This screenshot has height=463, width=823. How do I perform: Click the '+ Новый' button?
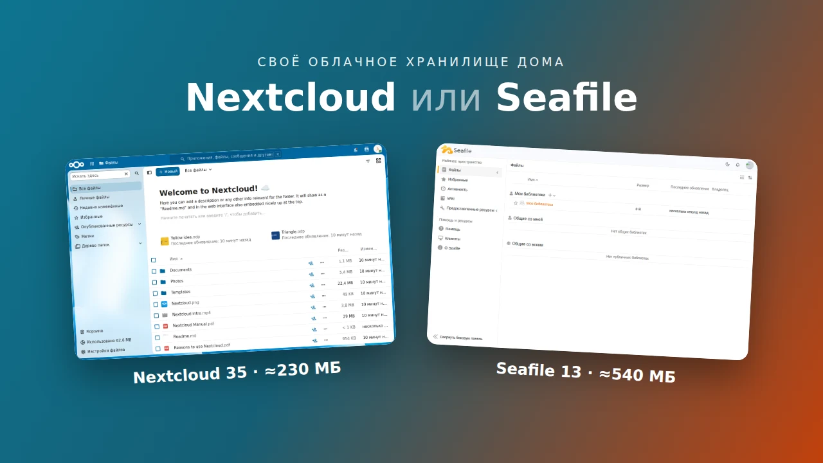168,172
